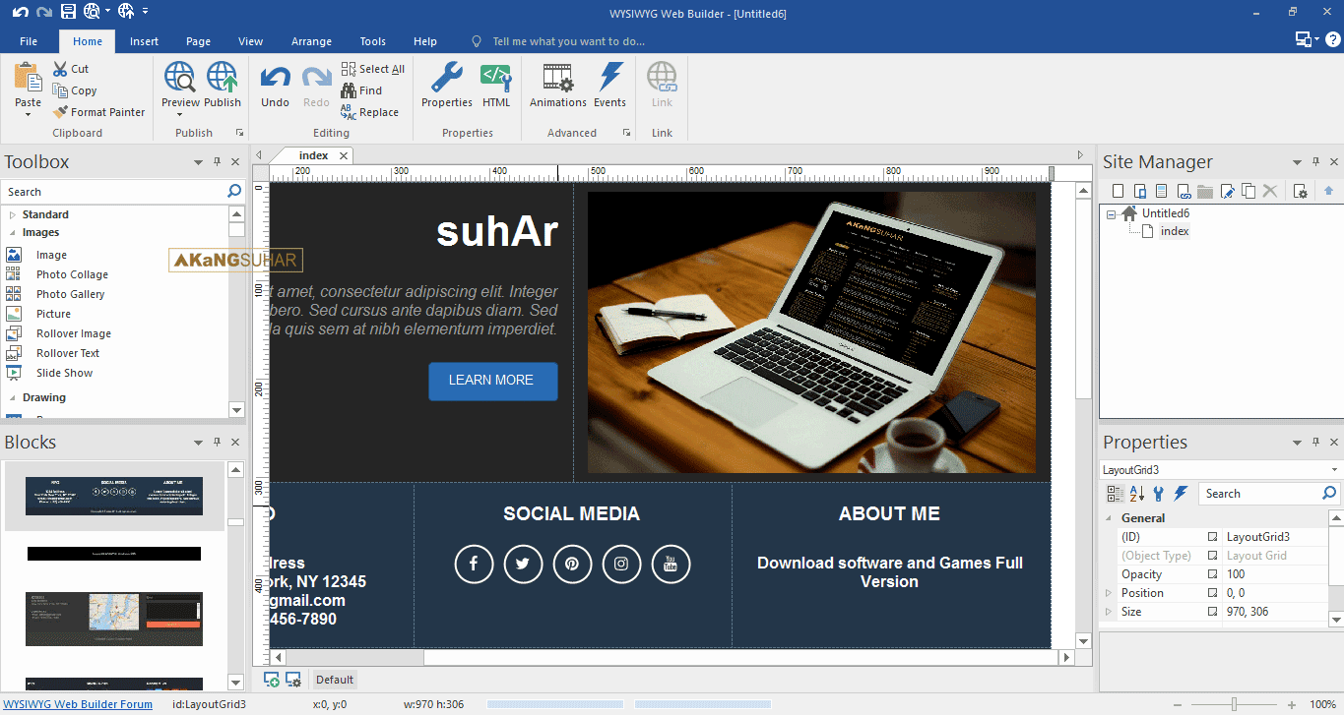Click the Paste clipboard icon
This screenshot has height=715, width=1344.
point(28,78)
